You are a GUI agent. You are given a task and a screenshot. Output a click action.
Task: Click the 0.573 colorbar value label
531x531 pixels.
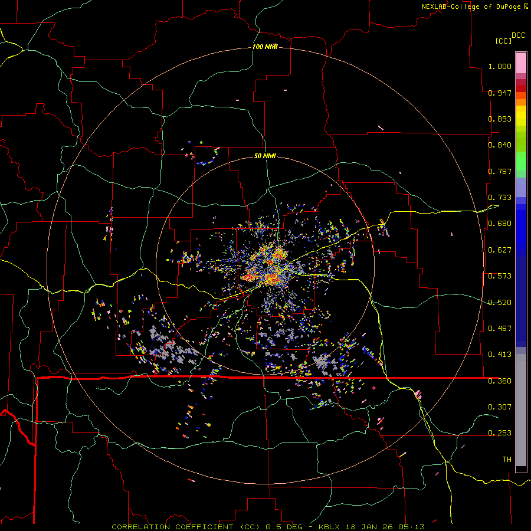point(500,276)
